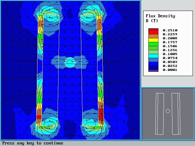
Task: Click the legend value 0.0252
Action: 170,66
